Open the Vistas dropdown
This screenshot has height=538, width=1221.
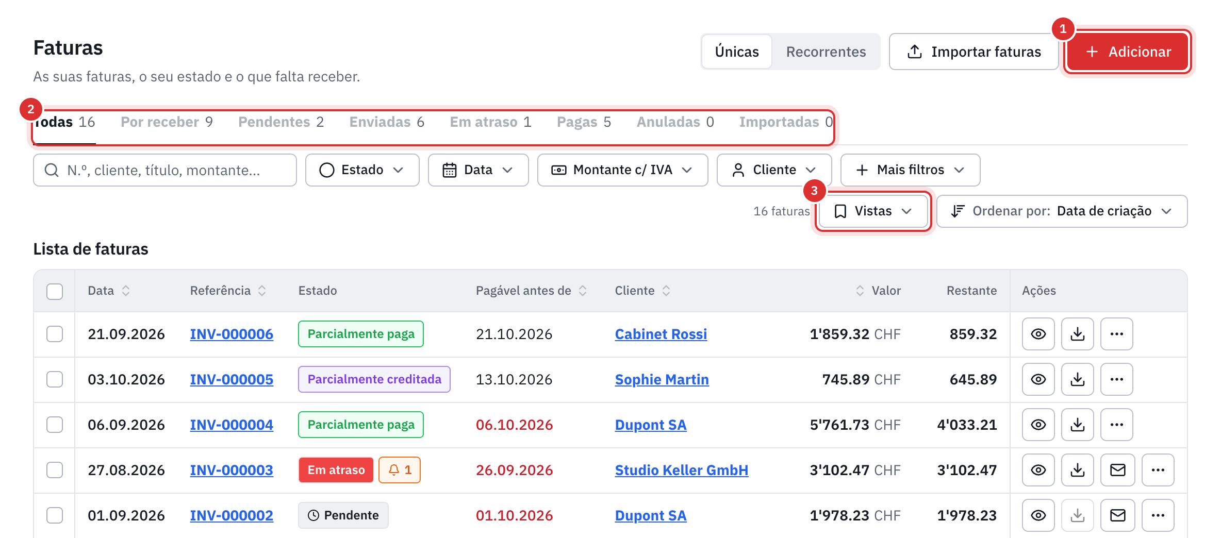pyautogui.click(x=873, y=211)
